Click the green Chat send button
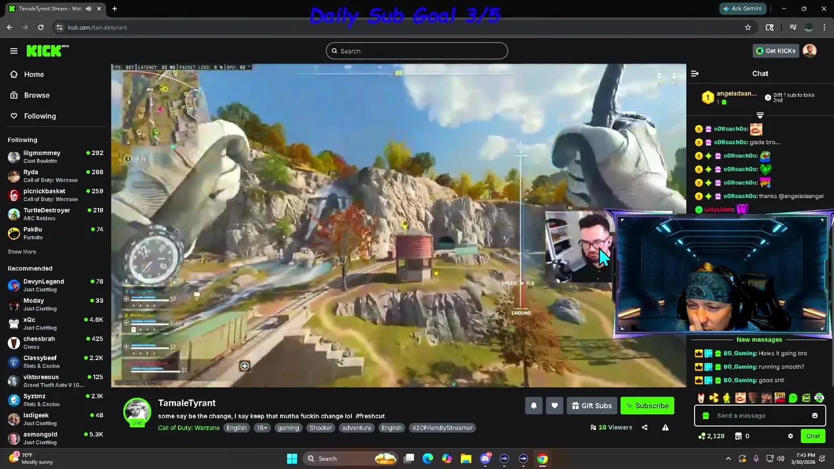The image size is (834, 469). point(813,436)
